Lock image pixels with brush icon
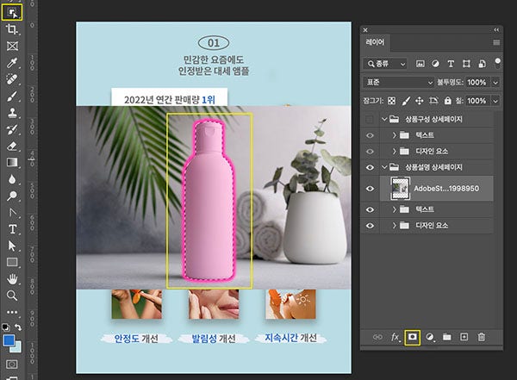Image resolution: width=517 pixels, height=380 pixels. [x=406, y=101]
